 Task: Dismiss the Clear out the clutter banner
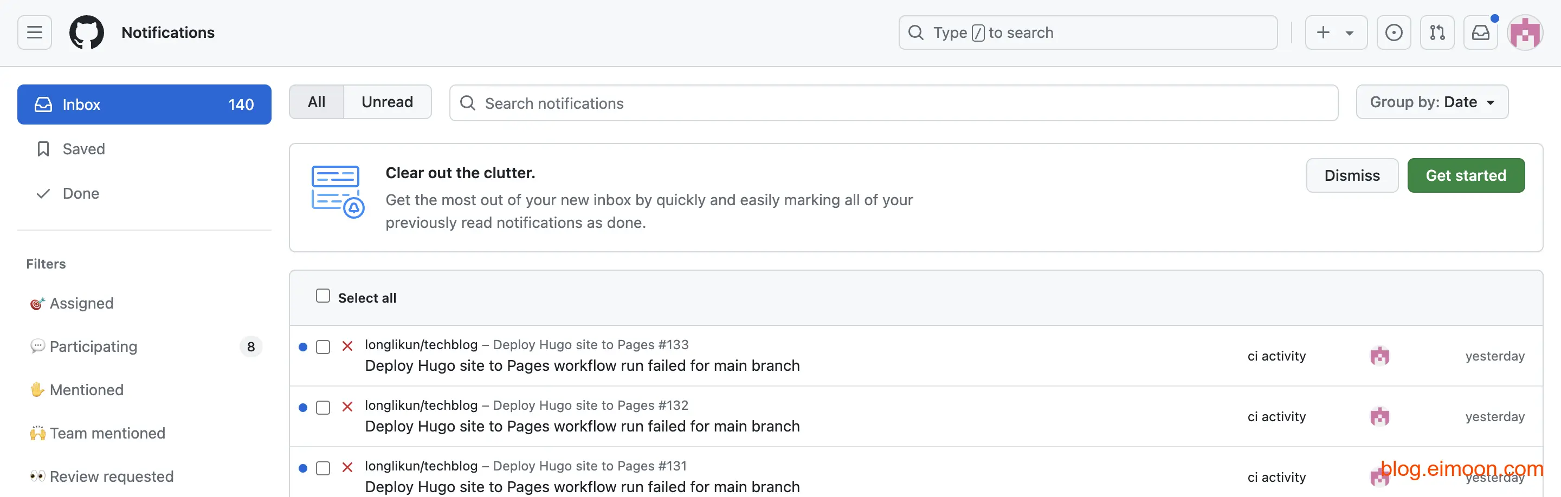(x=1351, y=175)
